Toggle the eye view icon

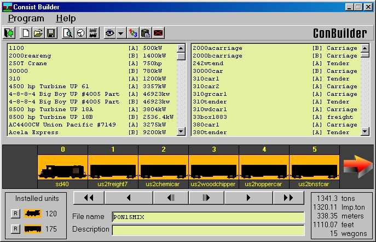pos(110,33)
